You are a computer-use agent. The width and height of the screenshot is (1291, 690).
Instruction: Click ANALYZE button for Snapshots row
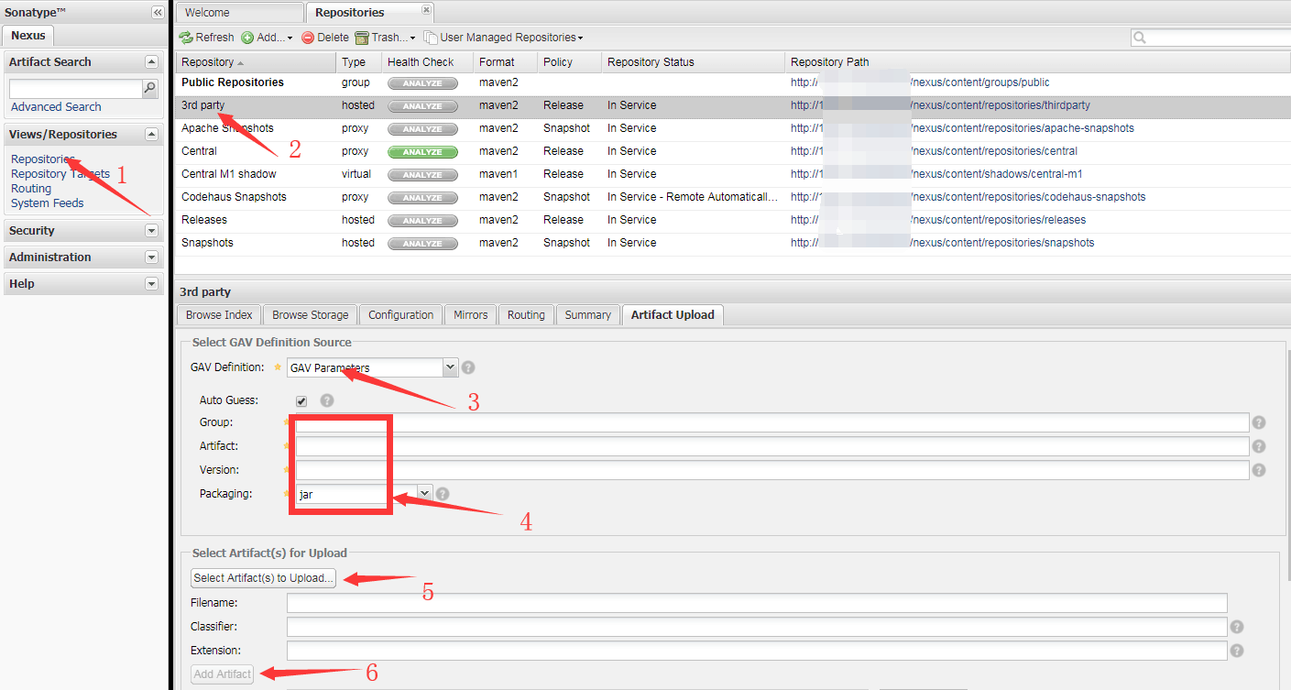[x=422, y=243]
